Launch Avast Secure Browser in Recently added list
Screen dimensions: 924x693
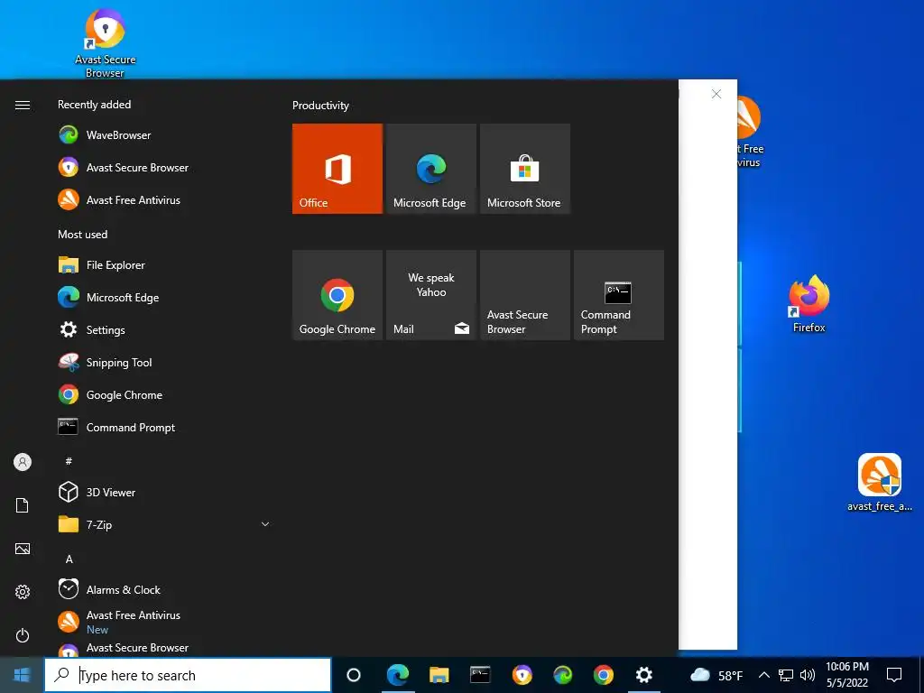[x=163, y=167]
